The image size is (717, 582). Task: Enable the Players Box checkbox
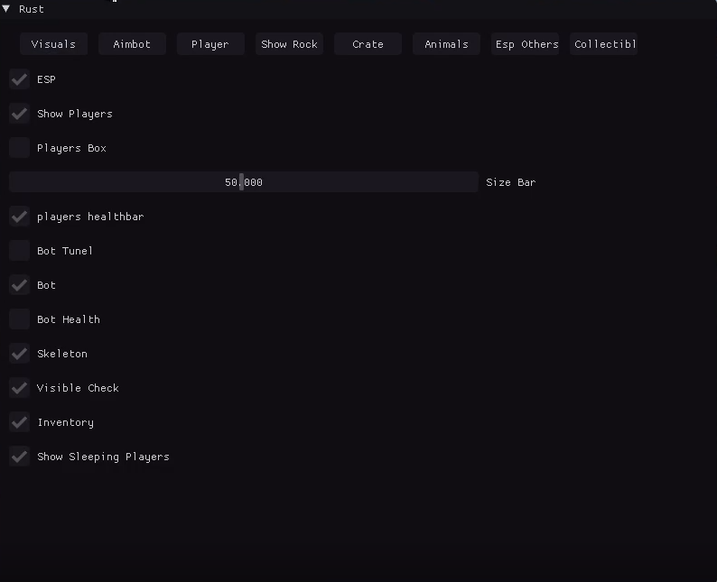(19, 148)
